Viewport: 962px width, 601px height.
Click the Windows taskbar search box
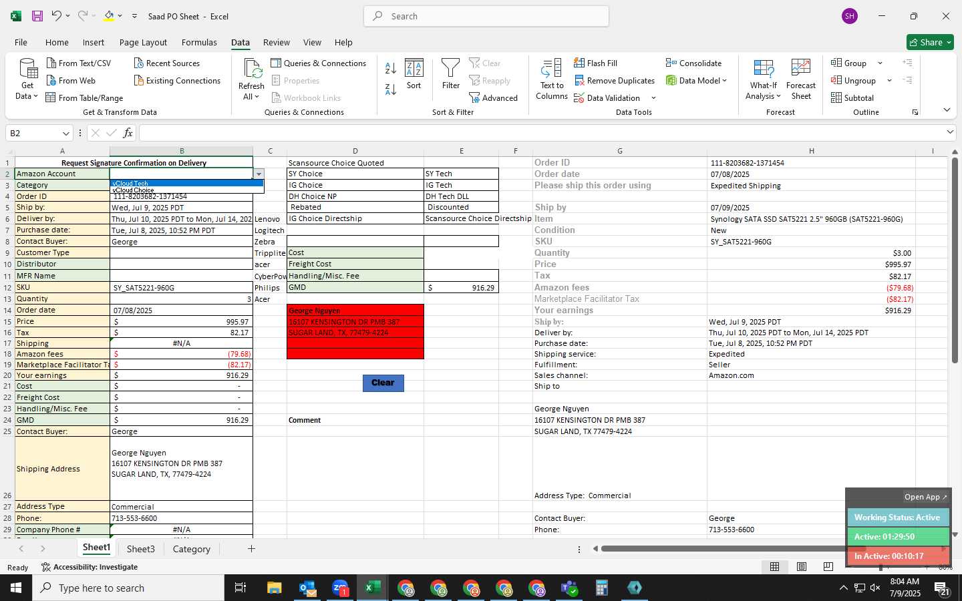[128, 588]
